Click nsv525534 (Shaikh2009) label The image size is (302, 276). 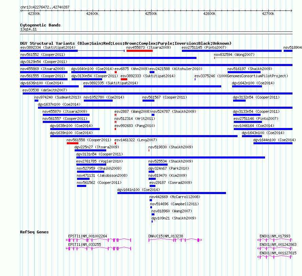[x=171, y=161]
